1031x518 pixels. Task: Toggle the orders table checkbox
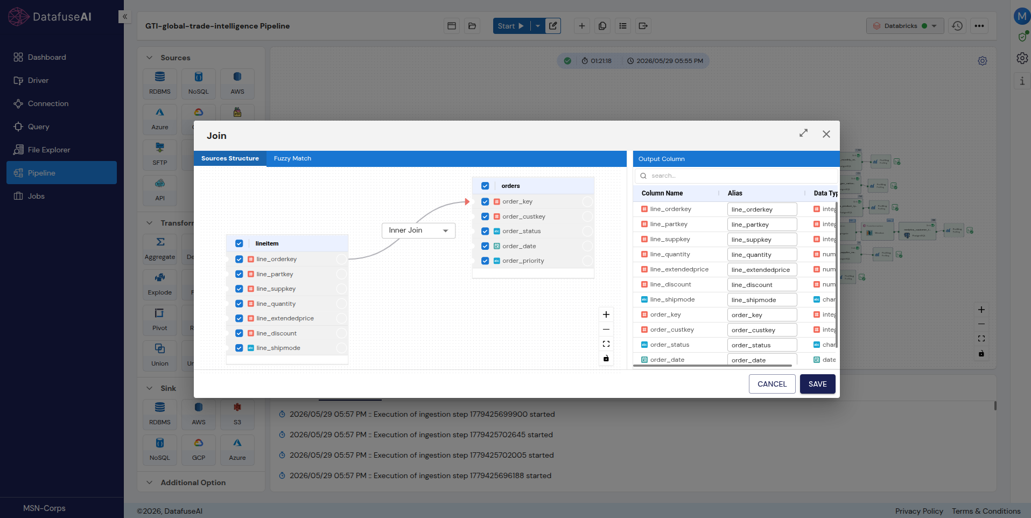pyautogui.click(x=485, y=186)
